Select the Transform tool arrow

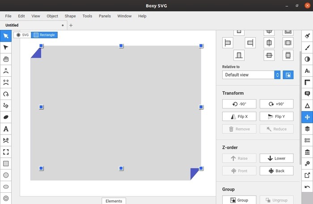click(6, 36)
